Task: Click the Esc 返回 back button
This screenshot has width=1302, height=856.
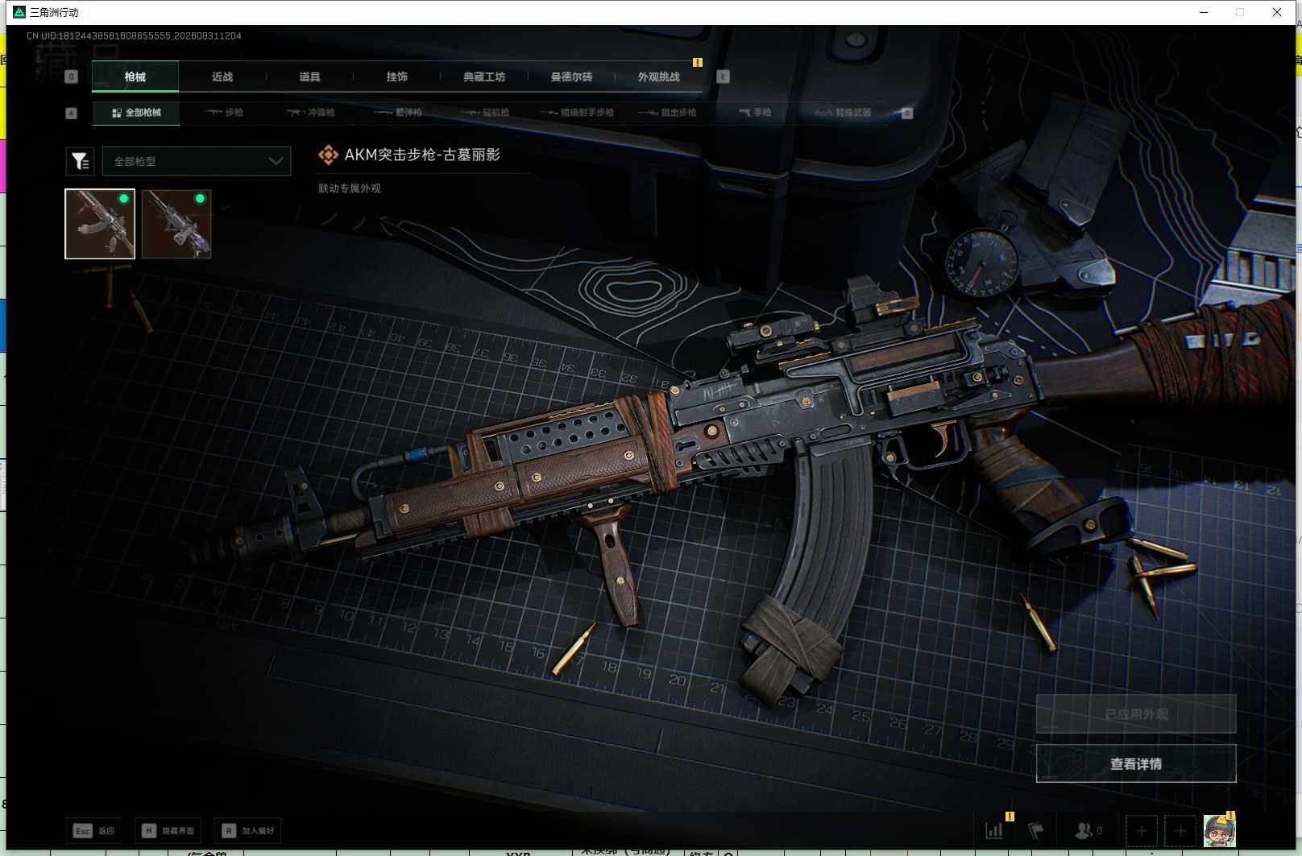Action: pyautogui.click(x=93, y=830)
